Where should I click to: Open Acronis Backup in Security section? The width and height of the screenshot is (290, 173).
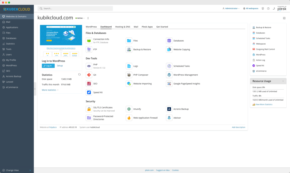point(177,109)
